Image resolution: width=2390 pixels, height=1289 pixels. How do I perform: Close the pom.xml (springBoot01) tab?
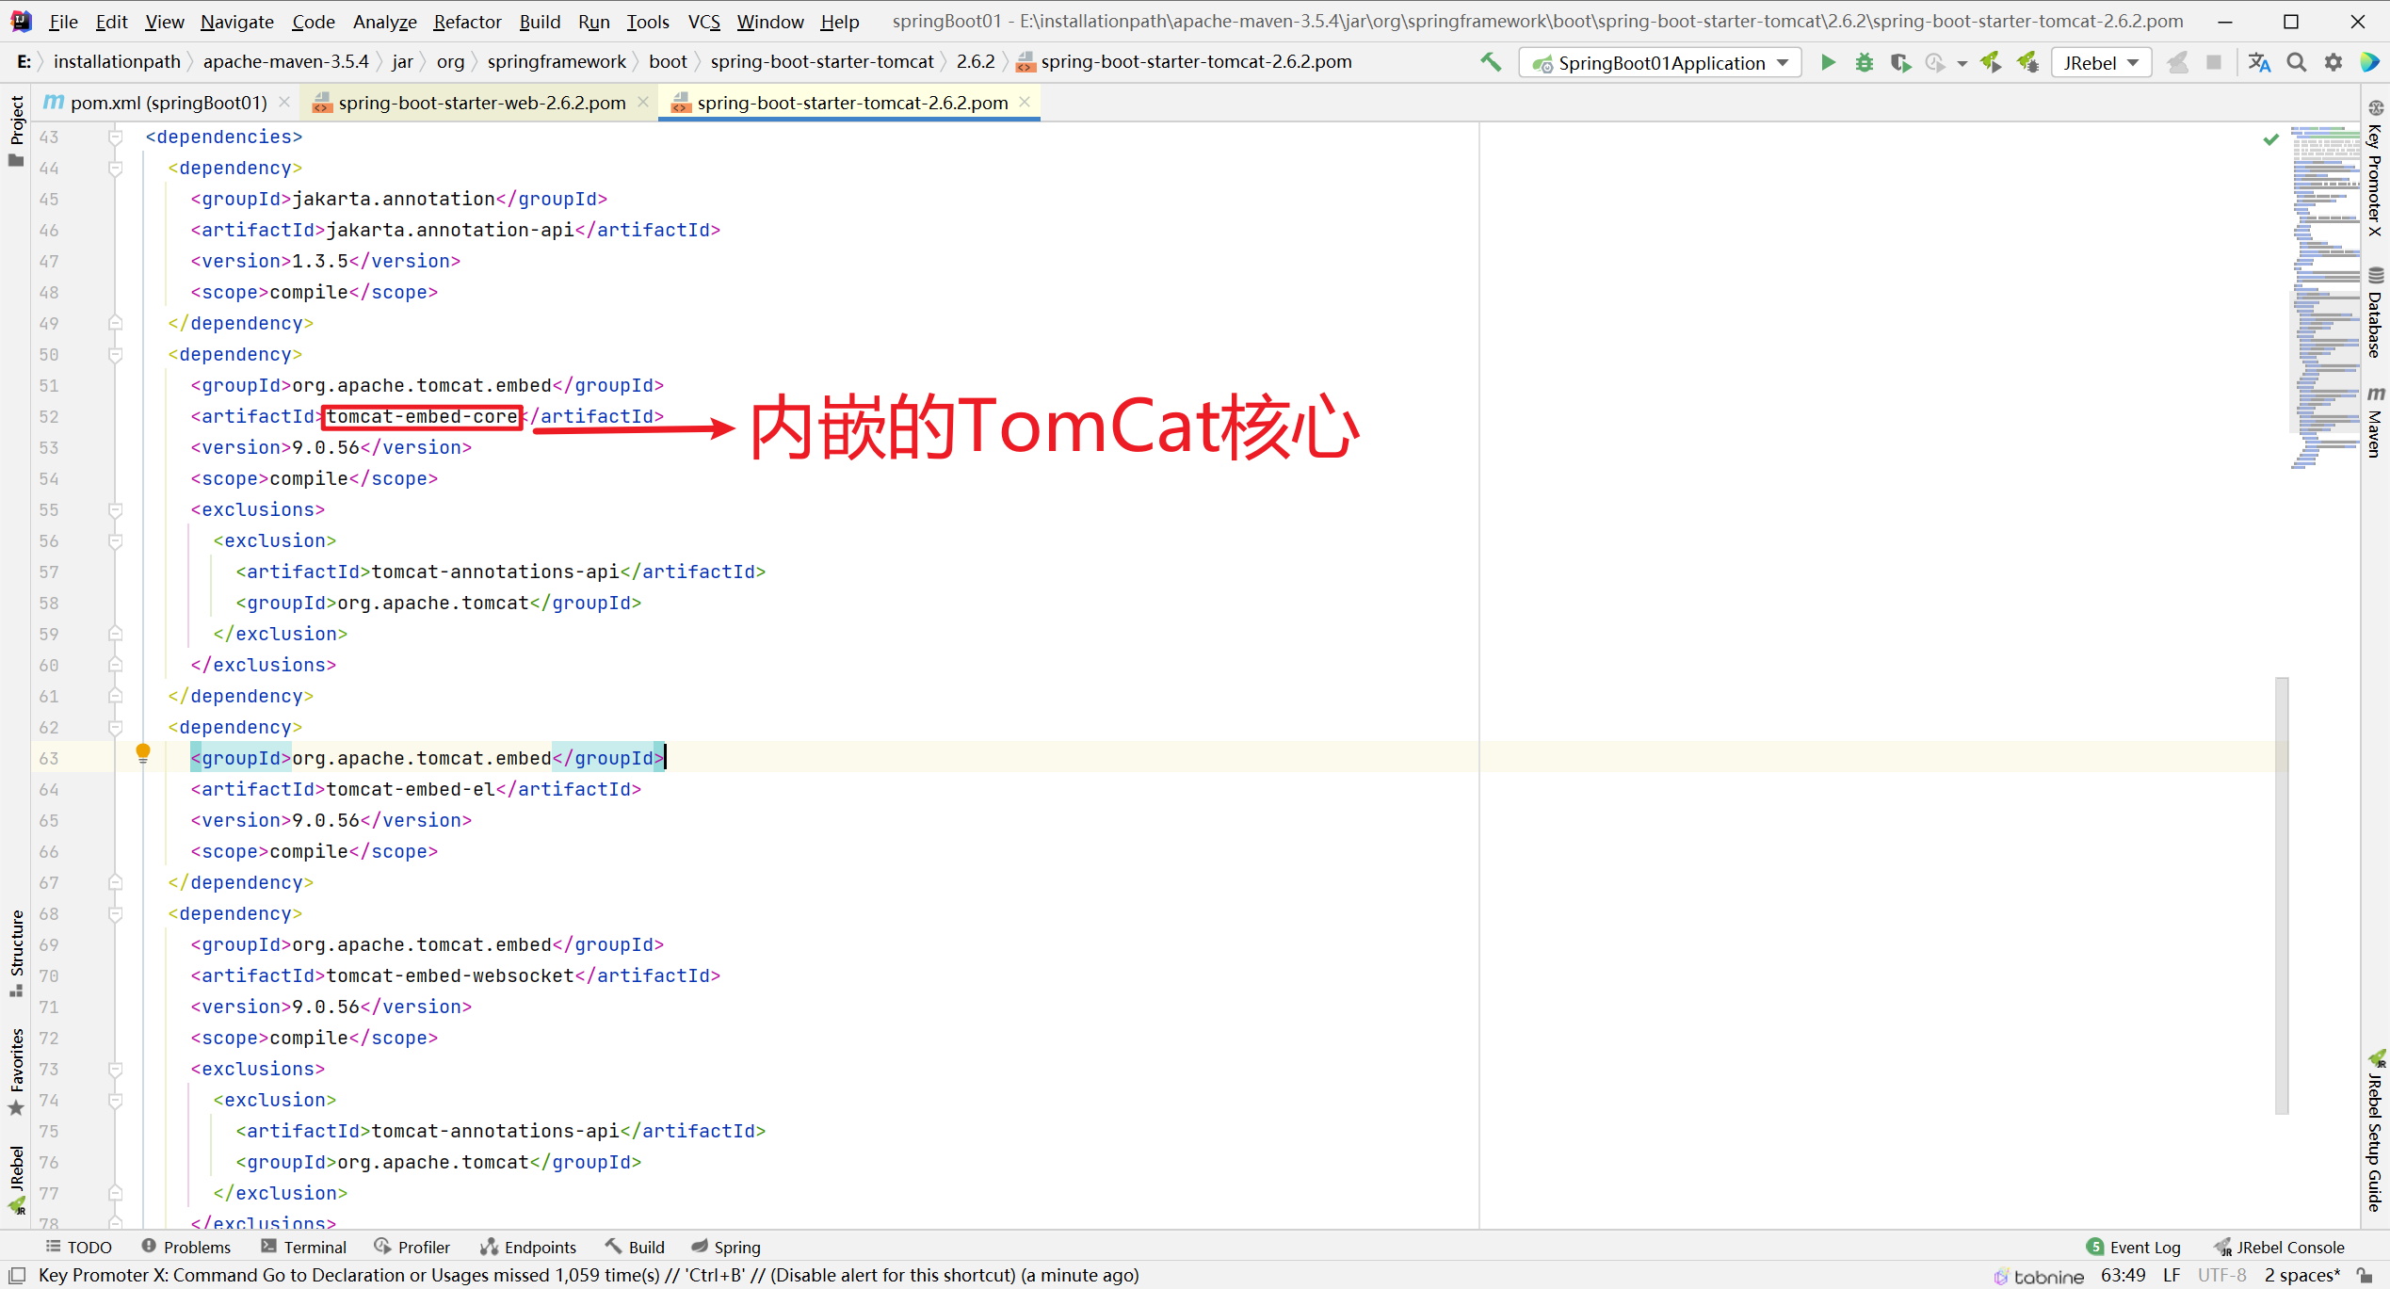coord(284,102)
